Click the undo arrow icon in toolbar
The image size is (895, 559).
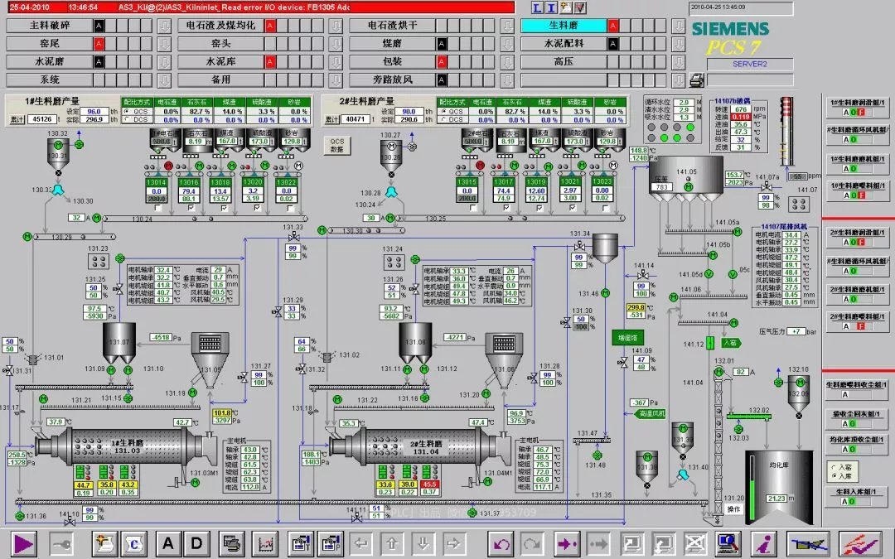501,543
